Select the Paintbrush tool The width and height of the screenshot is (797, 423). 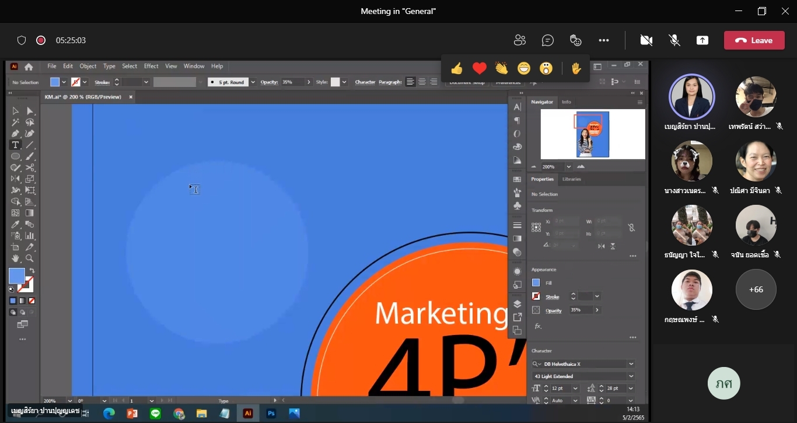point(30,156)
